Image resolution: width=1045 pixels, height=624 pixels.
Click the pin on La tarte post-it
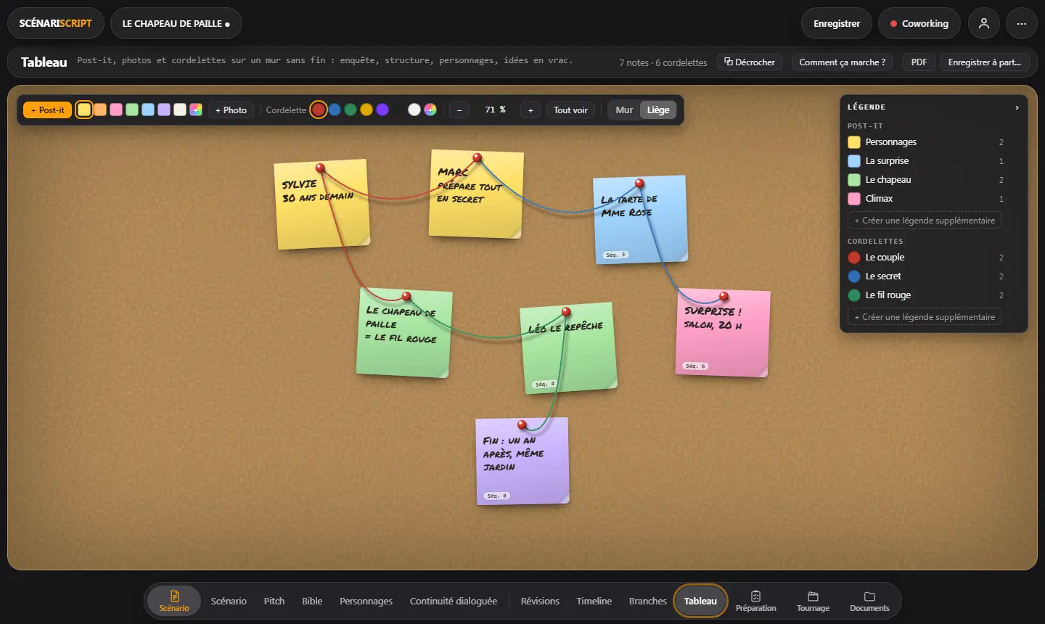click(639, 184)
